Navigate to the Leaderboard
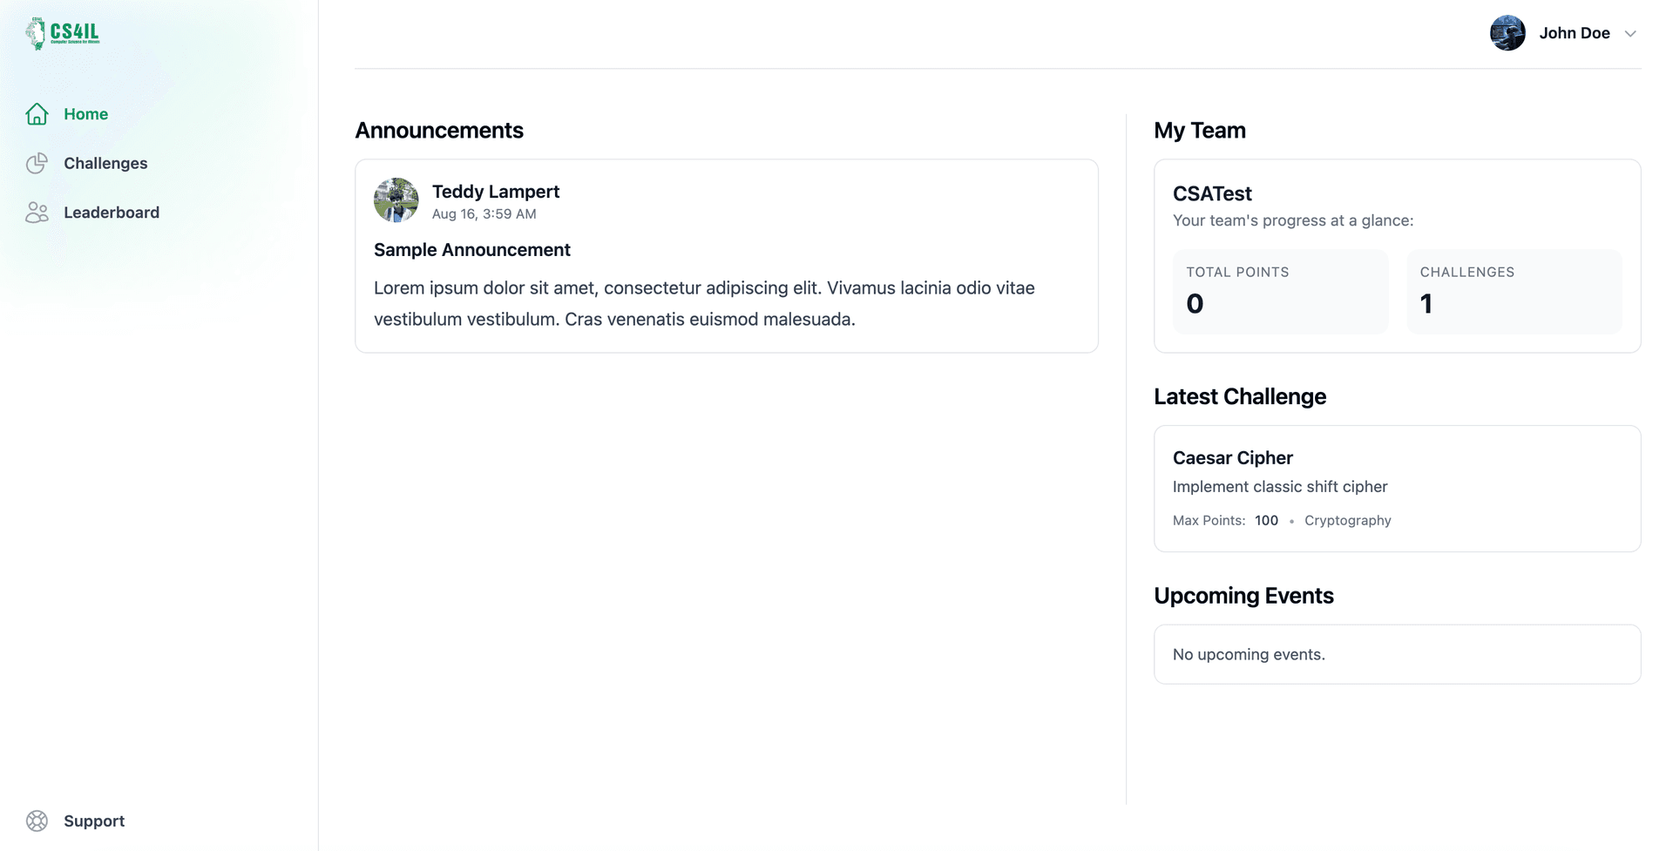1673x851 pixels. click(112, 213)
